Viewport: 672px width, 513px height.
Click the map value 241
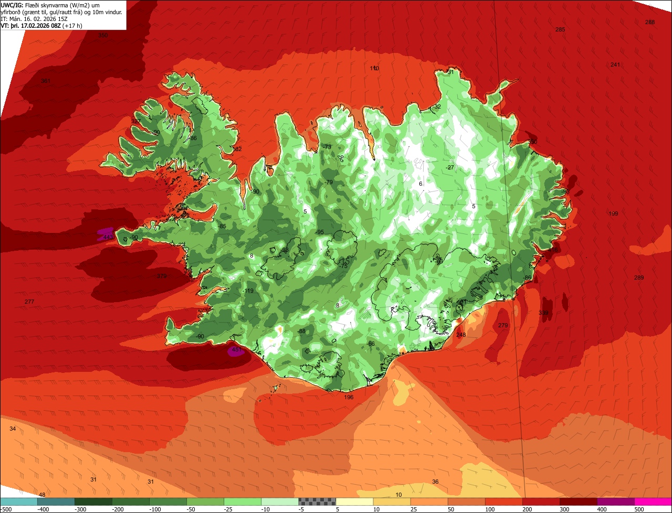pos(615,65)
